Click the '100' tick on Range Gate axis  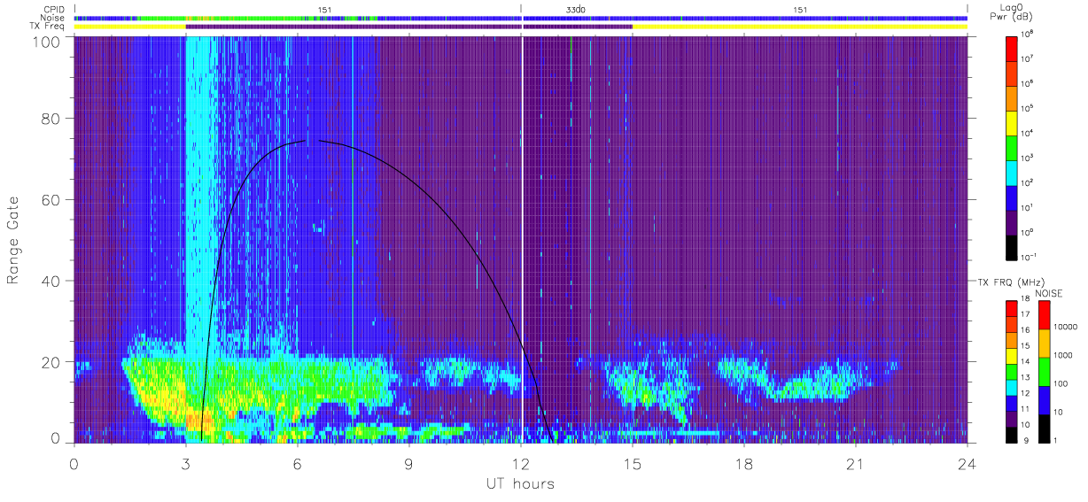click(48, 42)
